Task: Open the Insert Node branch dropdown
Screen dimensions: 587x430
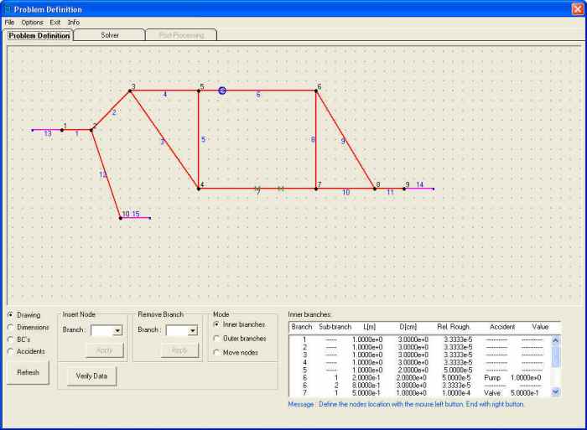Action: pyautogui.click(x=117, y=331)
